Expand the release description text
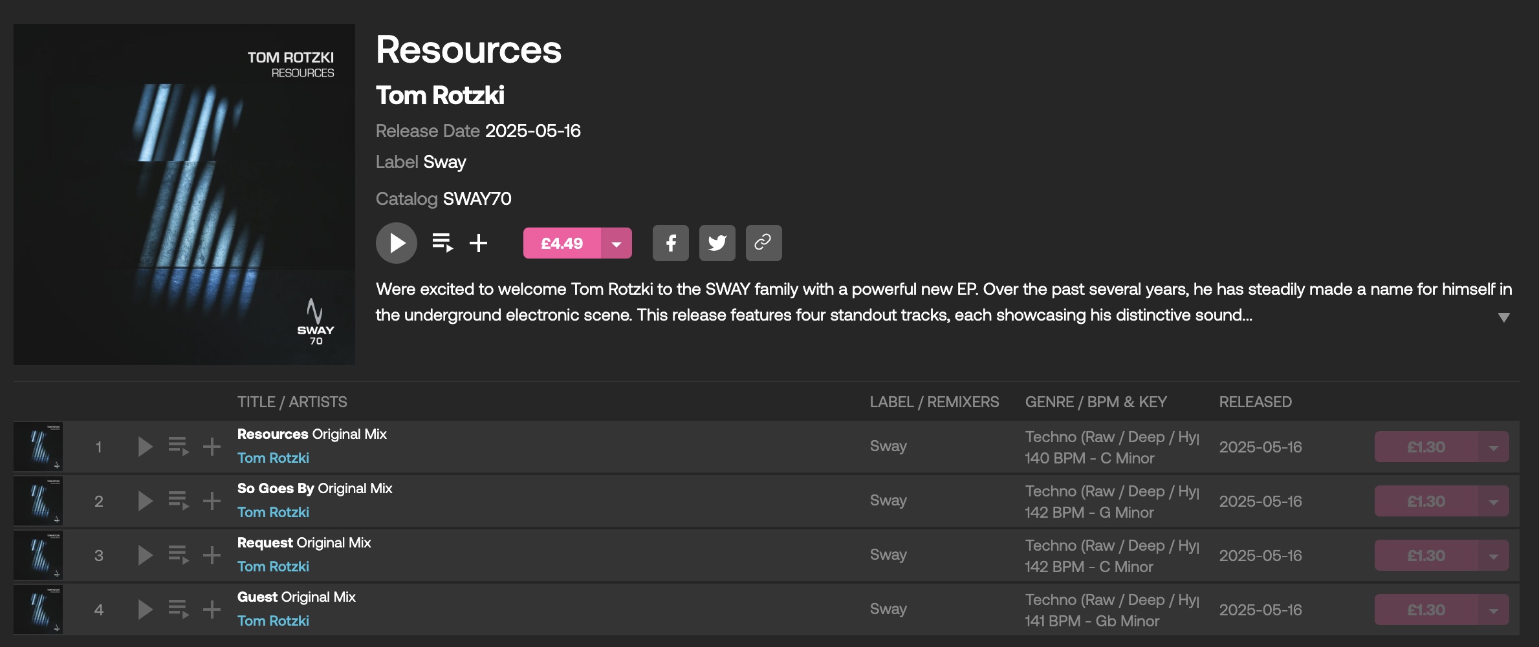1539x647 pixels. click(x=1503, y=317)
